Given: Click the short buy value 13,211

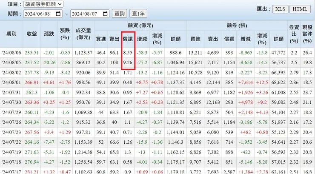Looking at the screenshot, I should point(195,53).
